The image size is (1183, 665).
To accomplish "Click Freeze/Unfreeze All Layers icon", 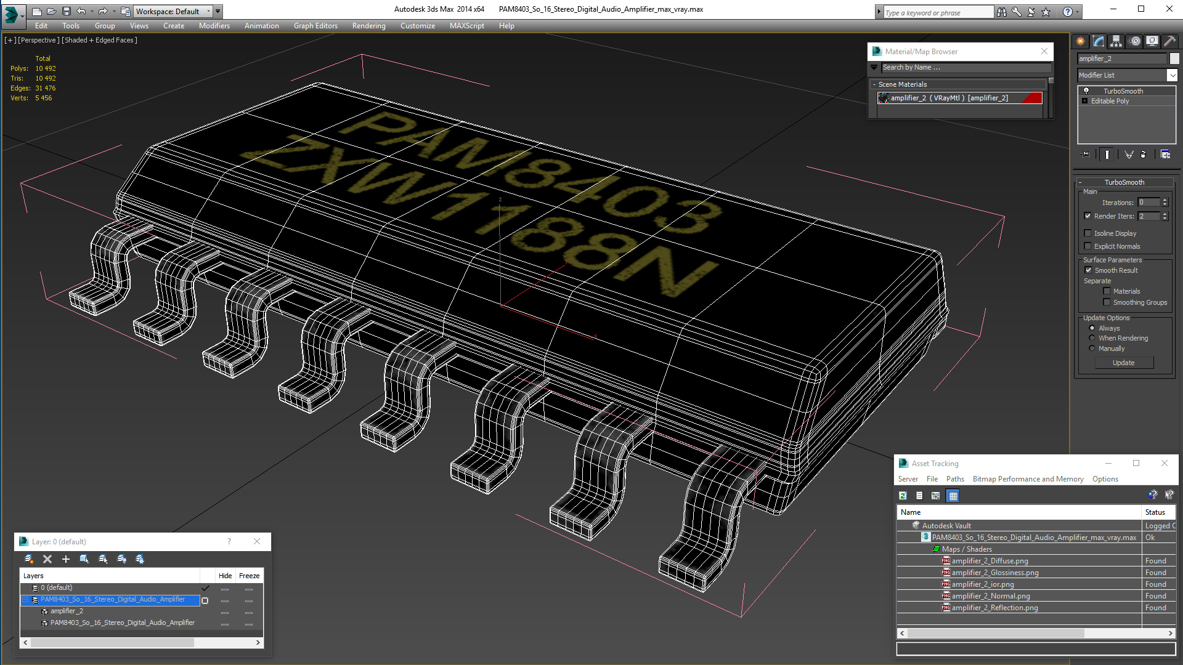I will click(140, 559).
